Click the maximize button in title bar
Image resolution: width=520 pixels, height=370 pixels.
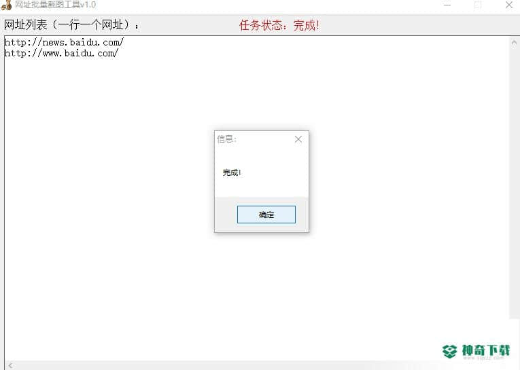(x=478, y=5)
